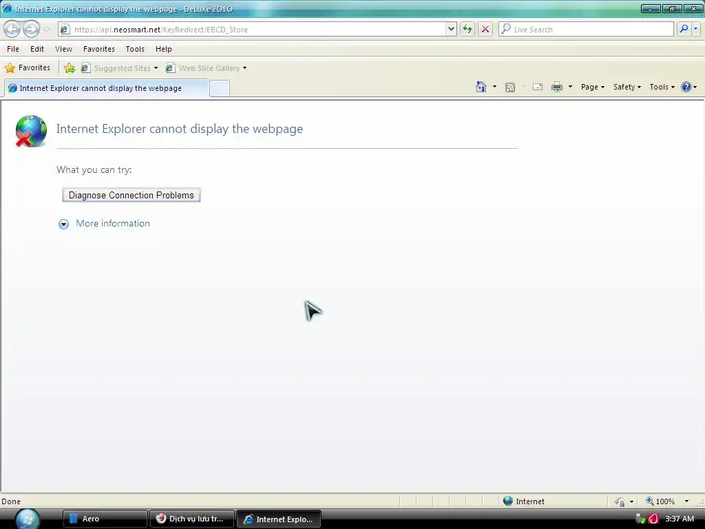Click the address bar URL field
Viewport: 705px width, 529px height.
tap(252, 30)
